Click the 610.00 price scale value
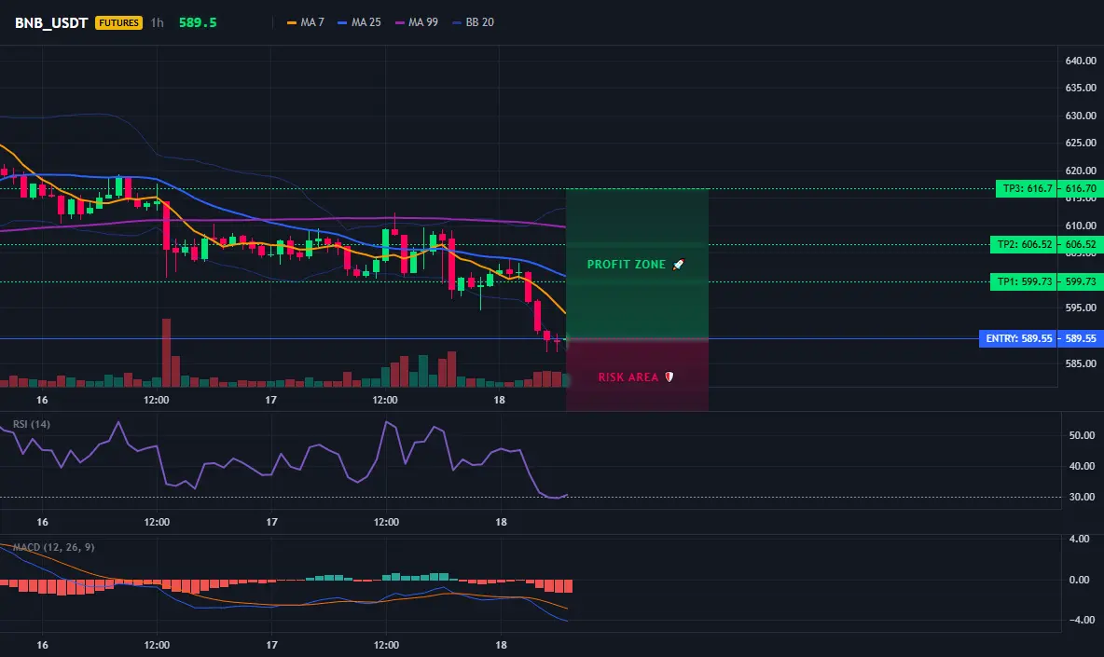 coord(1081,226)
